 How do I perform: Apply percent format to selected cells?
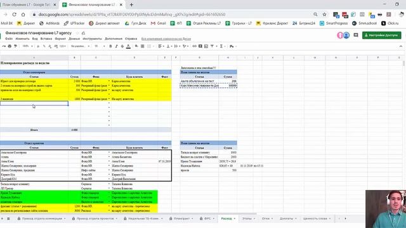(x=44, y=46)
